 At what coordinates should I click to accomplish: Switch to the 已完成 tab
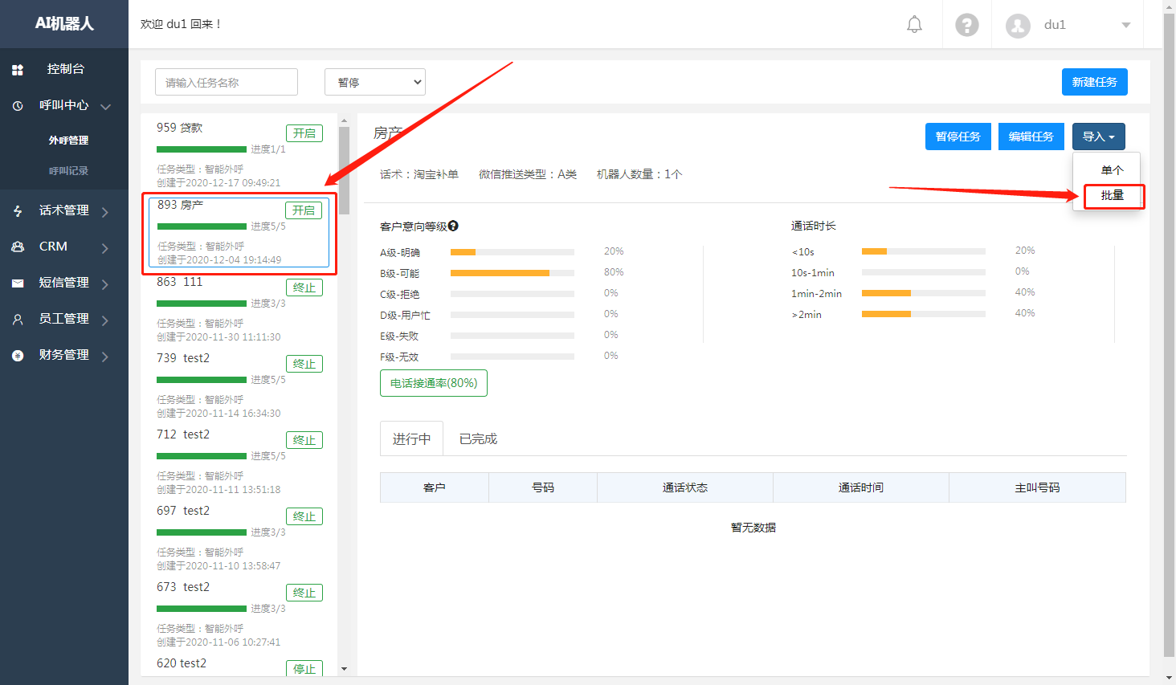tap(478, 438)
